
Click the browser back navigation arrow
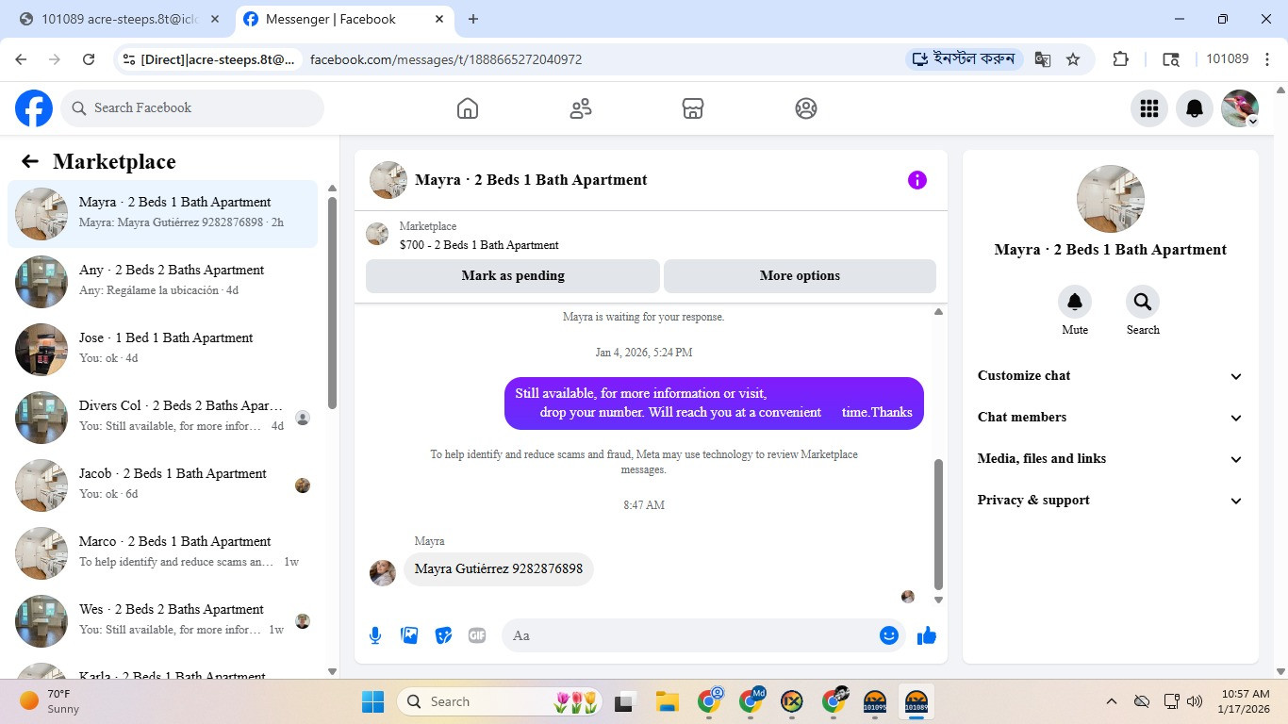pyautogui.click(x=21, y=59)
